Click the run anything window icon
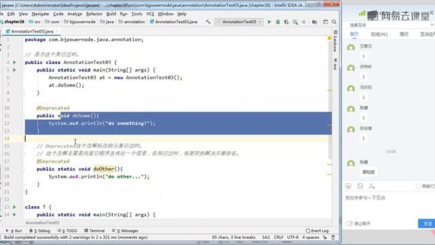The width and height of the screenshot is (435, 245). 326,22
